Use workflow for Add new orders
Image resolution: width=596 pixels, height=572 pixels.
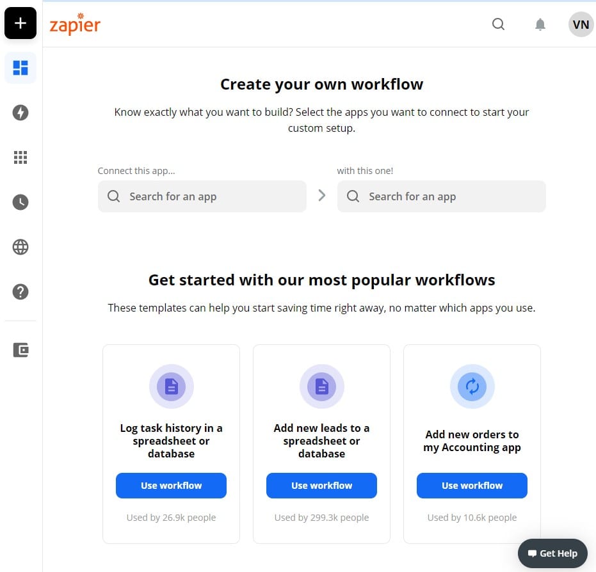coord(472,486)
